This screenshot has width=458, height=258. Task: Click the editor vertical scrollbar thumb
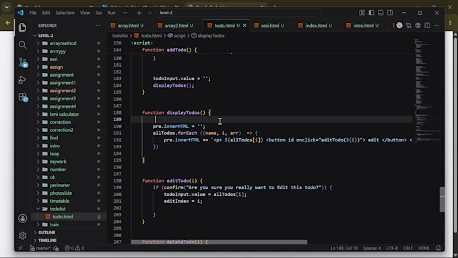coord(442,199)
